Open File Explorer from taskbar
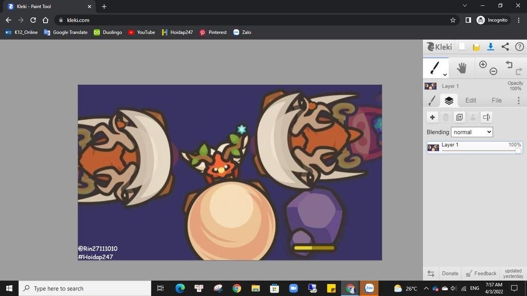The image size is (527, 296). pyautogui.click(x=256, y=288)
